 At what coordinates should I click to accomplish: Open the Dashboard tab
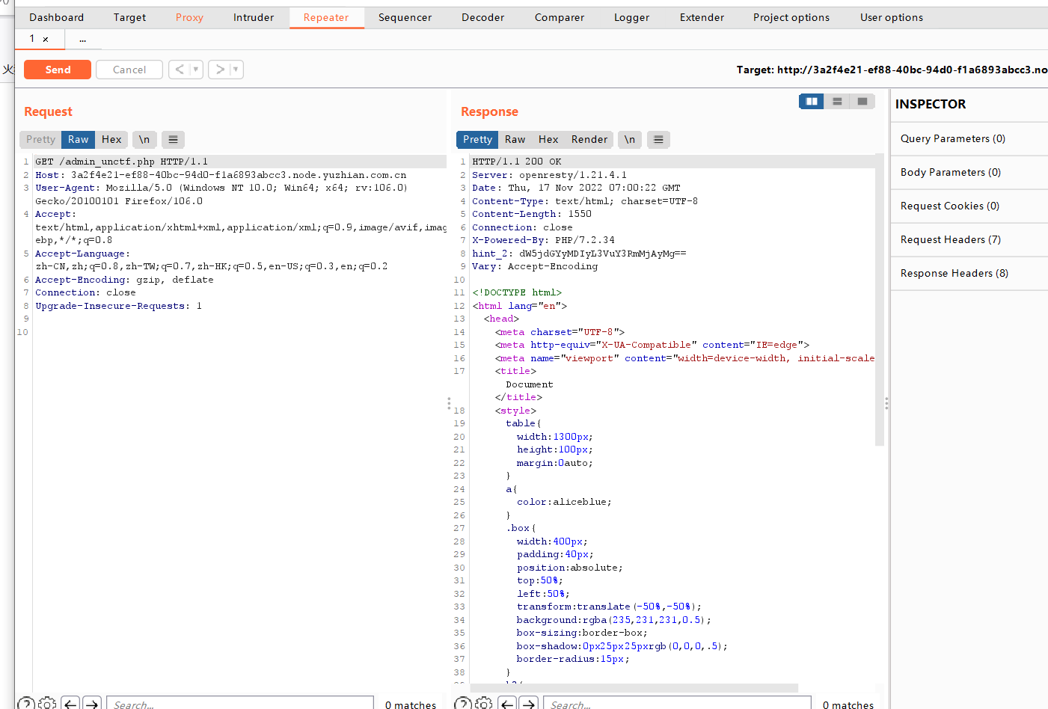(56, 17)
